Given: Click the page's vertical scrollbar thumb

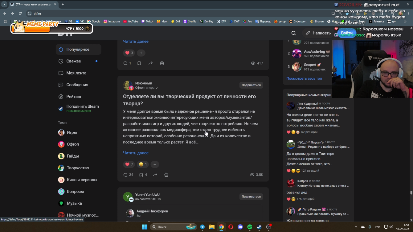Looking at the screenshot, I should pyautogui.click(x=411, y=193).
